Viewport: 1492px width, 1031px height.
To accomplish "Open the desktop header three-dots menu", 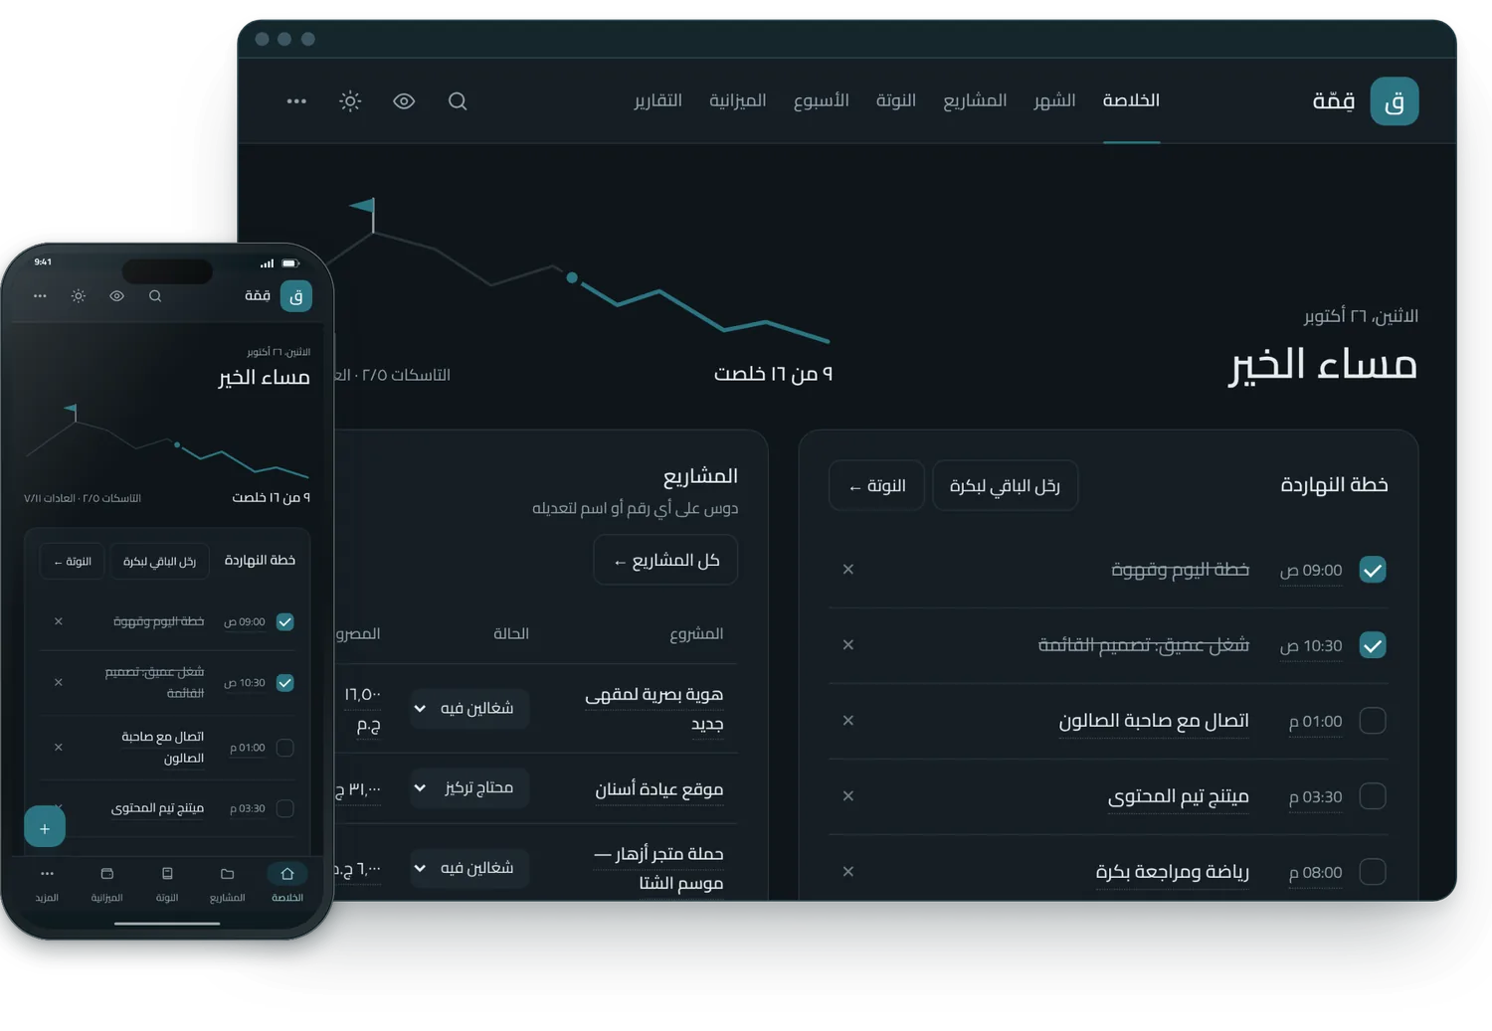I will point(296,100).
